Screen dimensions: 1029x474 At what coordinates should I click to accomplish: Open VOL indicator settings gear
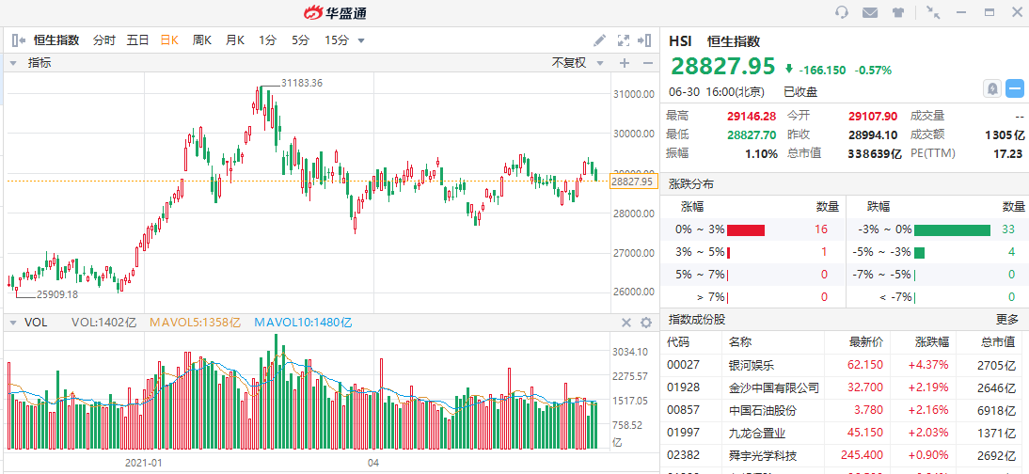(x=646, y=323)
